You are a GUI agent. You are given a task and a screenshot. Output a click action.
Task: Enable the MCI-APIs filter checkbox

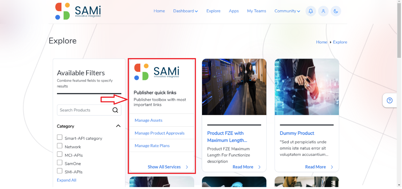[60, 154]
